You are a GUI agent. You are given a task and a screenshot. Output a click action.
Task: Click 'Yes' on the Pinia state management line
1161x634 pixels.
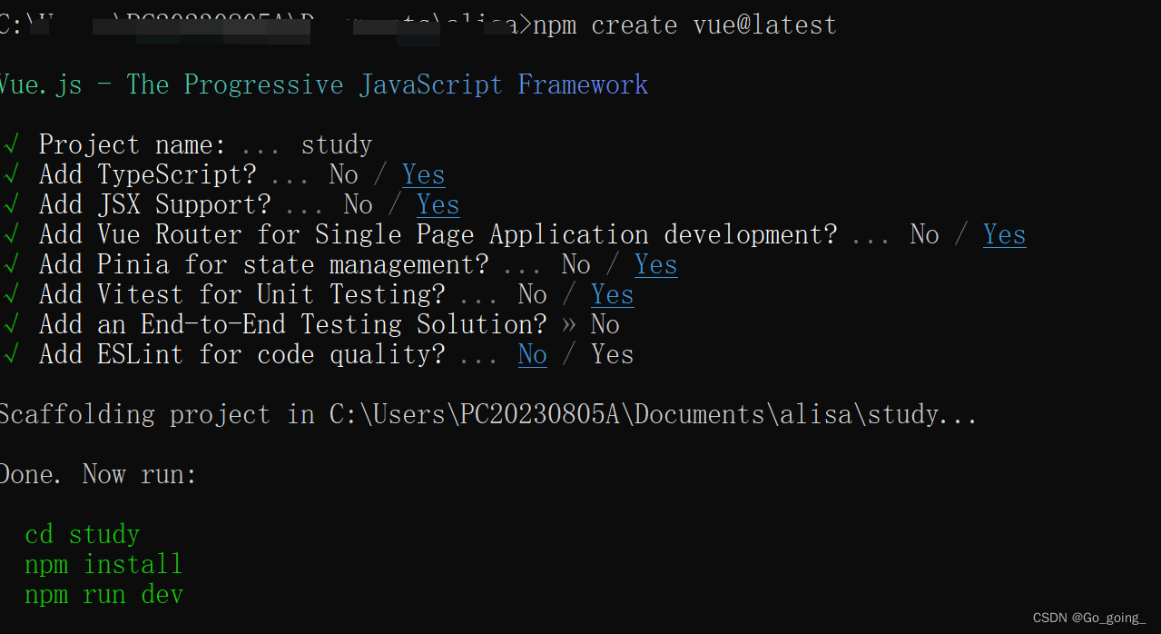(x=656, y=264)
